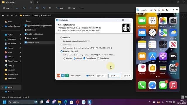
Task: Click the (Q) Quit button
Action: 127,76
